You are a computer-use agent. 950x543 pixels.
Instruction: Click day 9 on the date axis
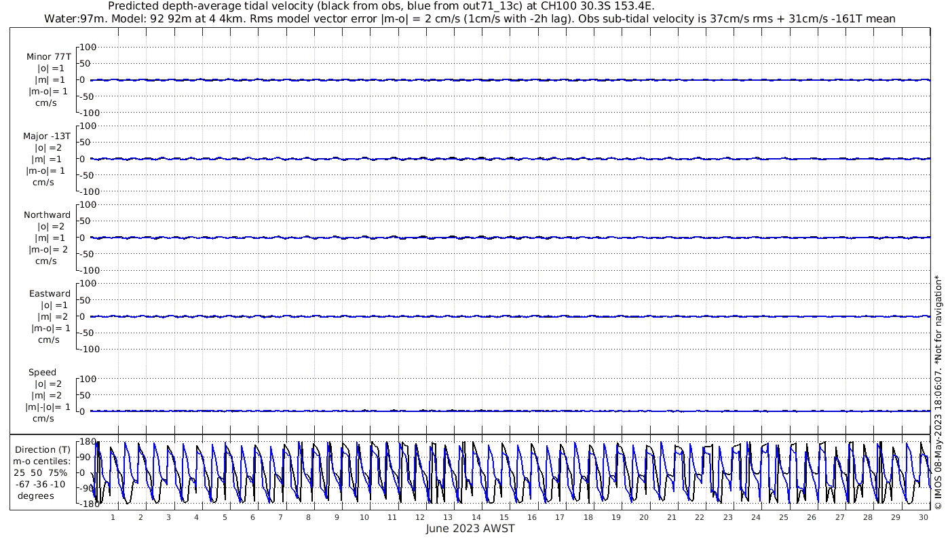[x=337, y=517]
